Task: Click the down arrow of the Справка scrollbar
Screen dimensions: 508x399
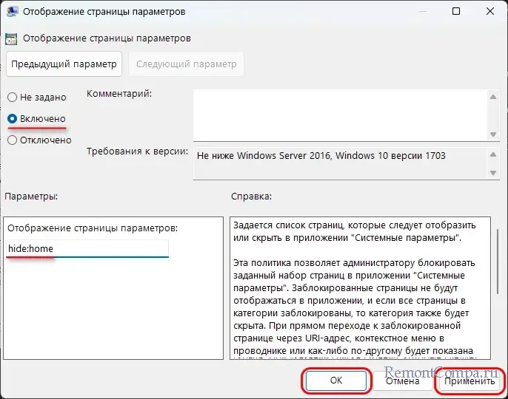Action: pyautogui.click(x=496, y=354)
